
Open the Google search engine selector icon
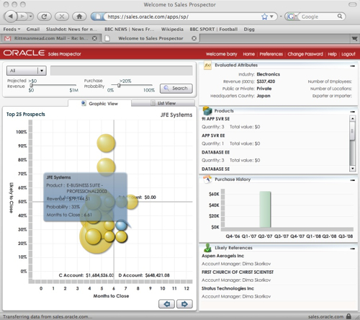[291, 17]
